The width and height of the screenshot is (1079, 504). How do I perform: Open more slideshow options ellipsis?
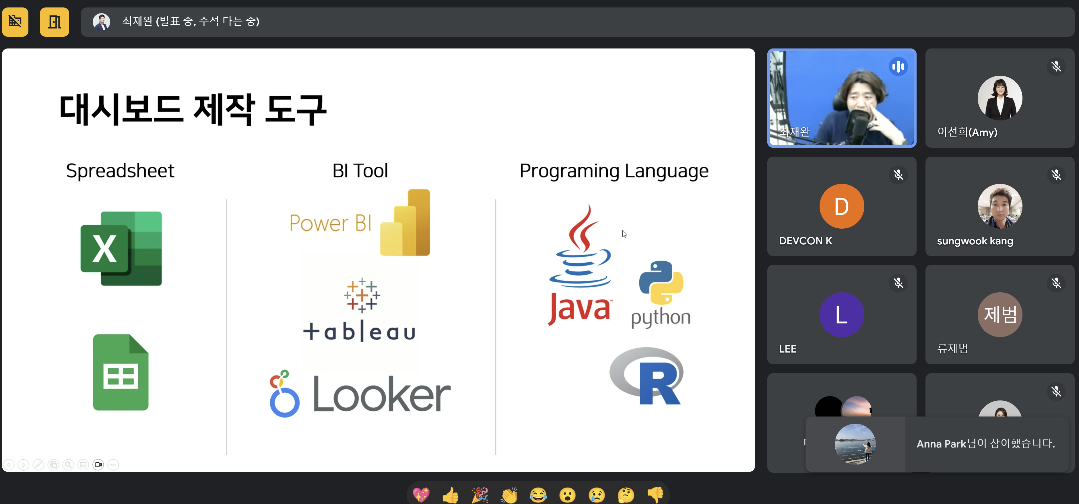[x=113, y=464]
